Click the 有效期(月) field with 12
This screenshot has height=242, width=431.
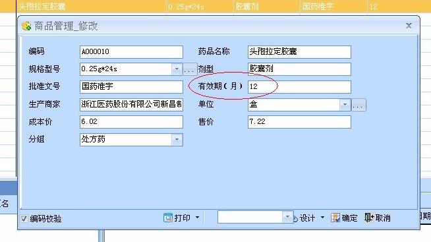(299, 86)
